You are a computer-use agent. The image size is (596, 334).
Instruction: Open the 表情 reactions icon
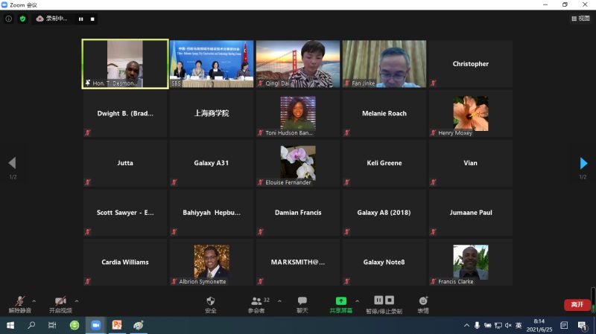[422, 304]
